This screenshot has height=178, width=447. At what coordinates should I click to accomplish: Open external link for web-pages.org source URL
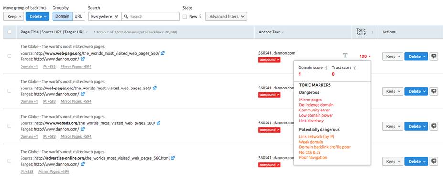[x=155, y=89]
